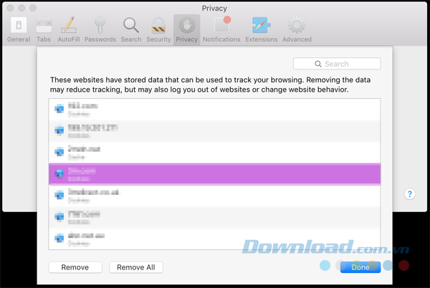
Task: Click the magnifier icon in search field
Action: 317,64
